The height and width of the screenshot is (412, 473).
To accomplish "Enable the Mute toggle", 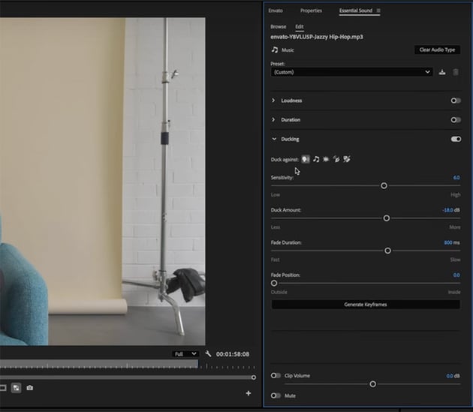I will pyautogui.click(x=276, y=395).
